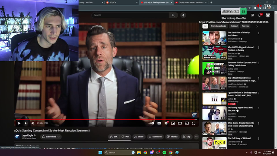The height and width of the screenshot is (156, 277).
Task: Open the LegalEagle channel avatar
Action: point(17,136)
